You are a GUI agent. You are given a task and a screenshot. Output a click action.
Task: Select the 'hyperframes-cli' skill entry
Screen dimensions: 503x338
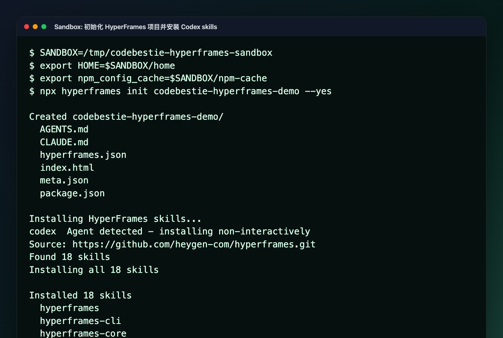[x=80, y=321]
